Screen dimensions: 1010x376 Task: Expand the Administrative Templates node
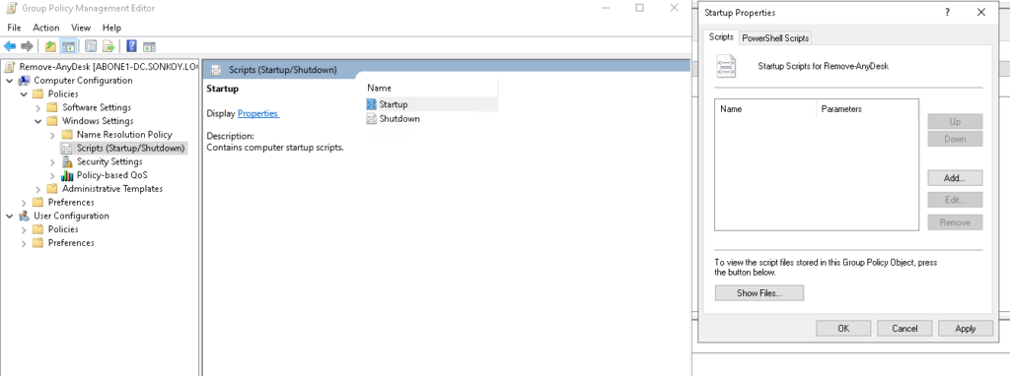pos(38,188)
